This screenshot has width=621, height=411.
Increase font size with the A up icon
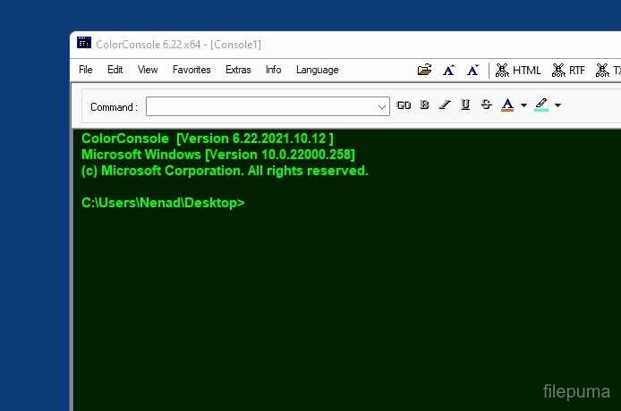(448, 70)
